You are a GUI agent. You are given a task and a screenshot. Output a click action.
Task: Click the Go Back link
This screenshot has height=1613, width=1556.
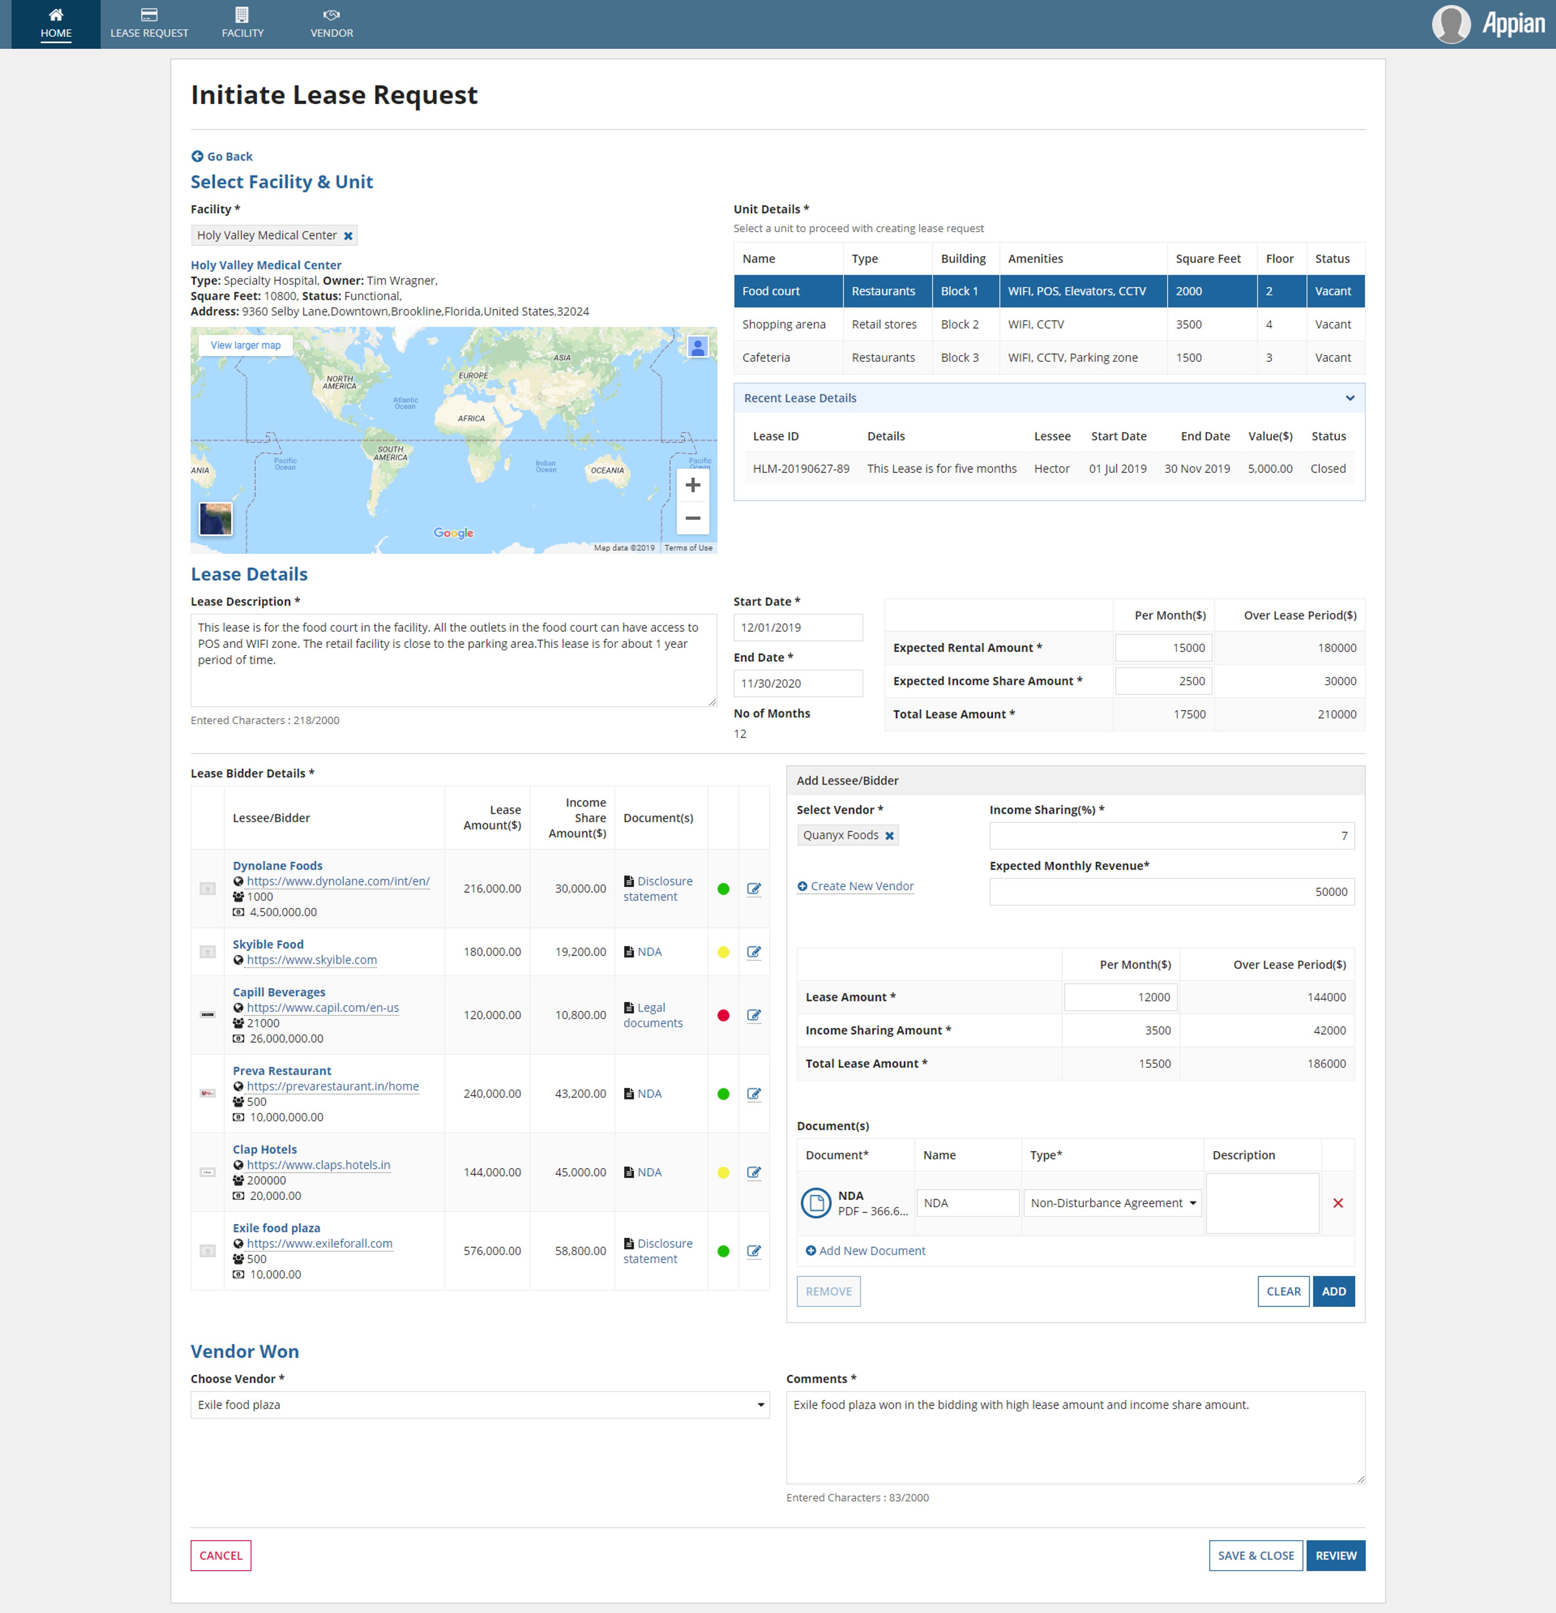pyautogui.click(x=222, y=156)
